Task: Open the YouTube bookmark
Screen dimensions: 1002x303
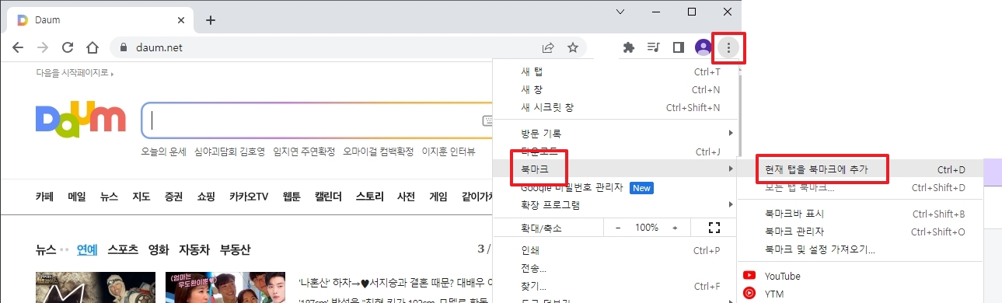Action: [x=861, y=276]
